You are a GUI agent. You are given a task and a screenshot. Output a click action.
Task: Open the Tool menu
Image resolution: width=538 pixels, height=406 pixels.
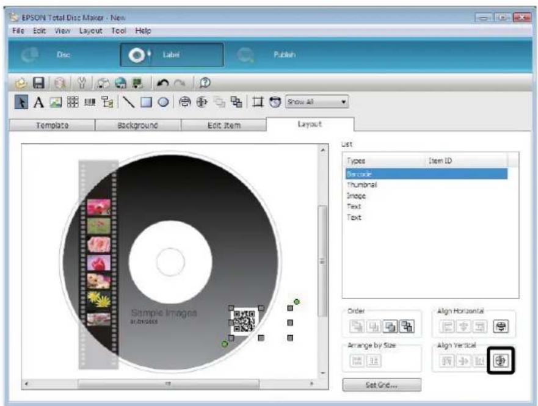tap(118, 31)
